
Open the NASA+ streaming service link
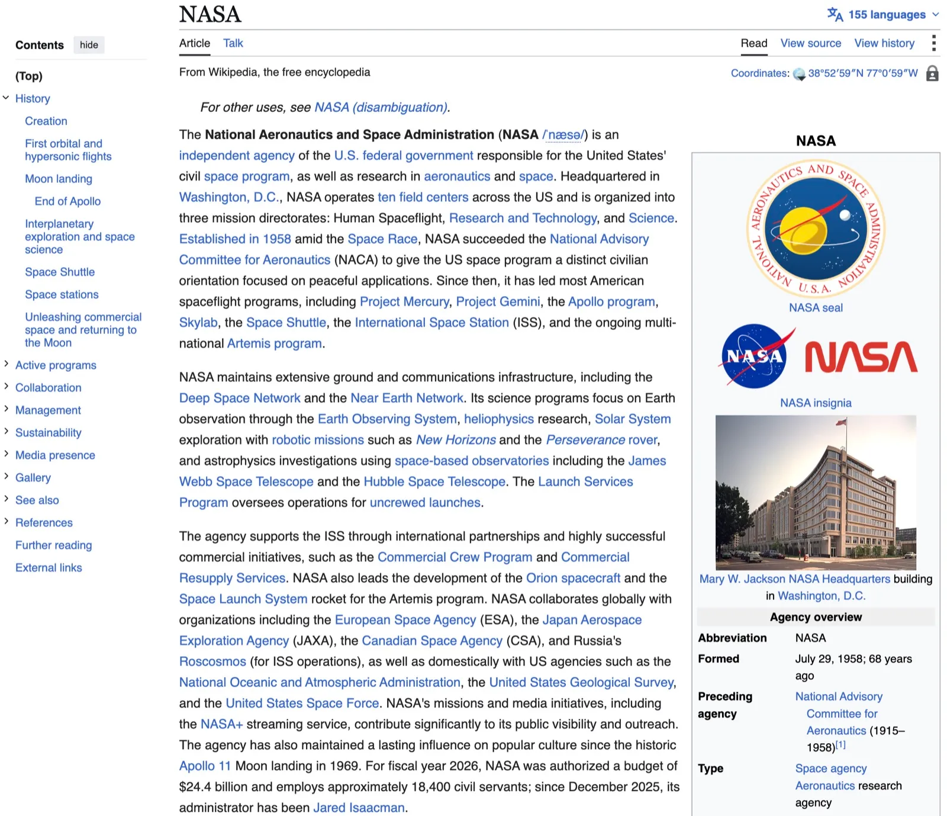tap(221, 724)
